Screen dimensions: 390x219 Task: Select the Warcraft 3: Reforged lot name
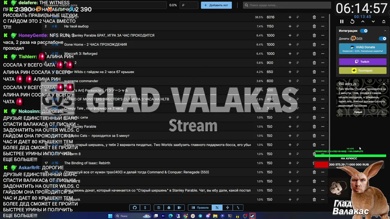coord(81,54)
